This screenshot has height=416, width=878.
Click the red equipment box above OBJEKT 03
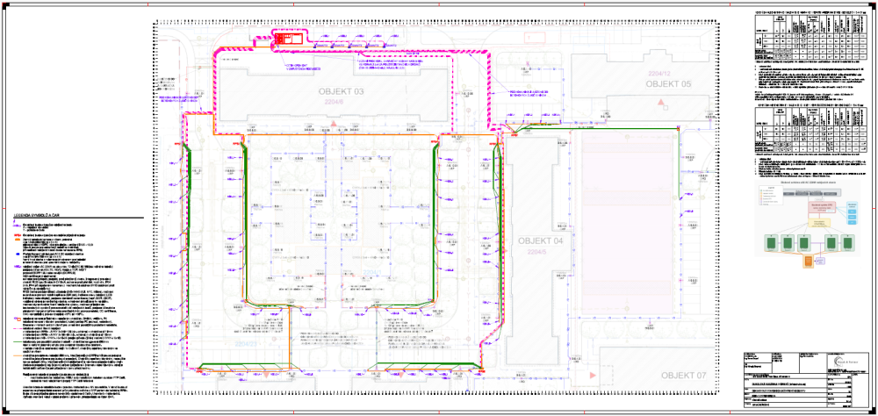(288, 39)
